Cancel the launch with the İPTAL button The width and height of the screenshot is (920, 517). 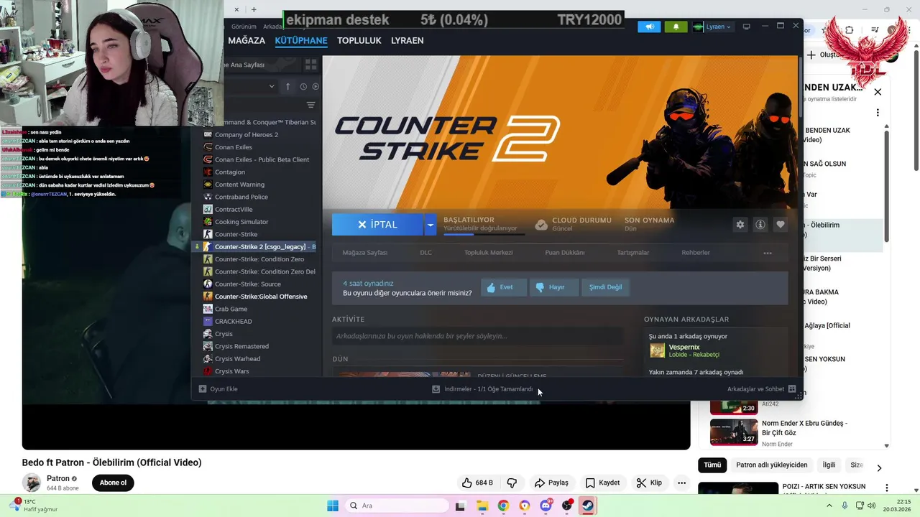pos(377,225)
